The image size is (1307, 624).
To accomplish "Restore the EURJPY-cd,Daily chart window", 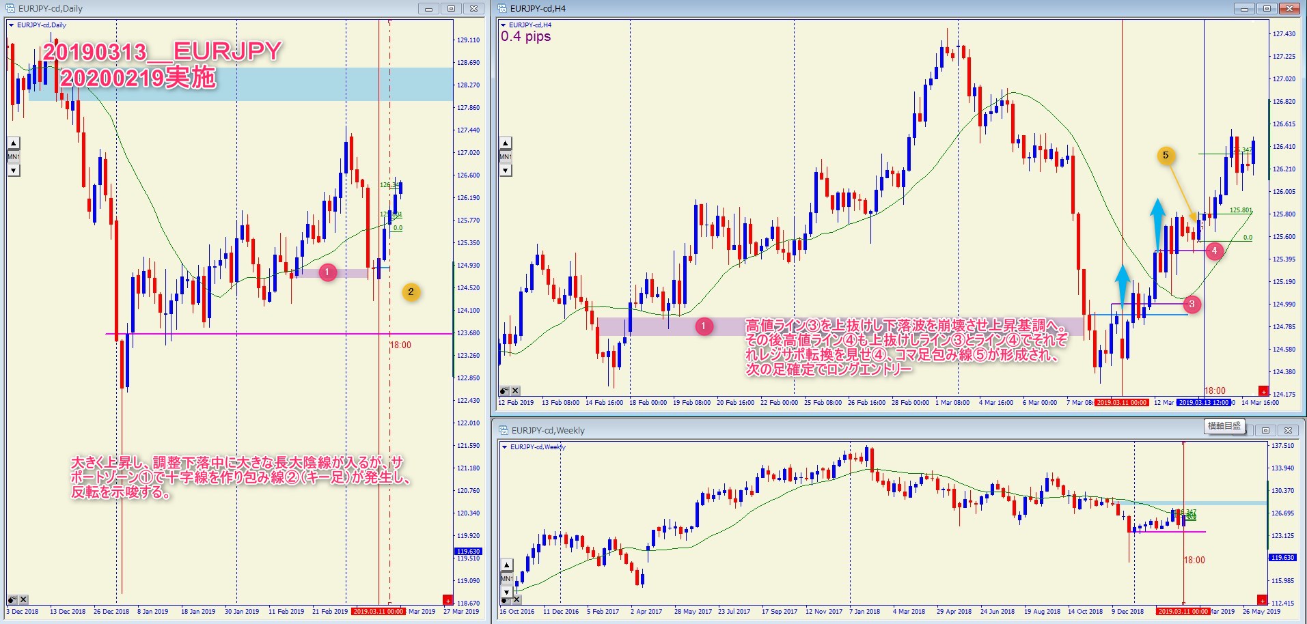I will [451, 9].
